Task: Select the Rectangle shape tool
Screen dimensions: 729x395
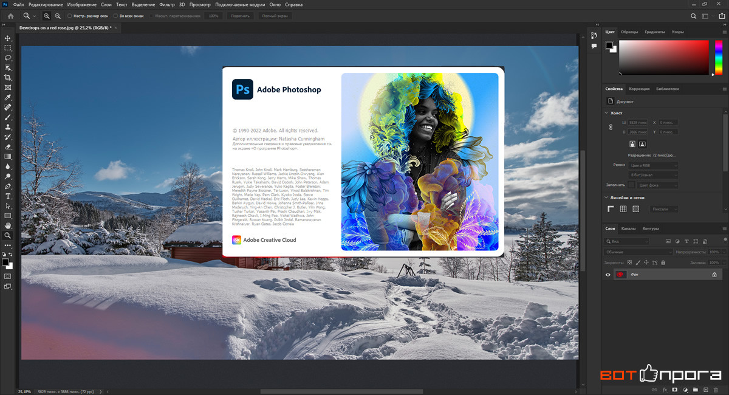Action: [x=8, y=215]
